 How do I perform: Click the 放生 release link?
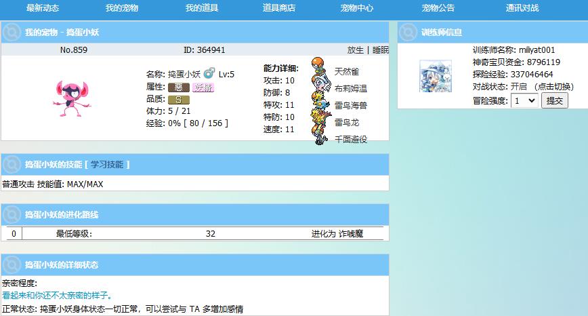(356, 50)
